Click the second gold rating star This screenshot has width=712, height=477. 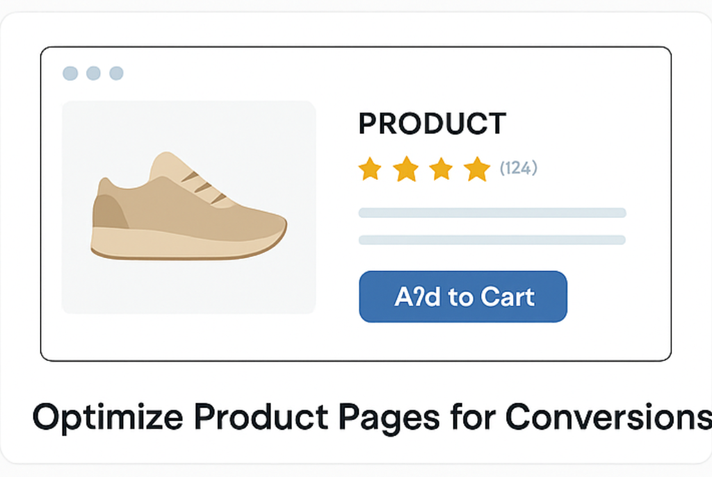(405, 169)
